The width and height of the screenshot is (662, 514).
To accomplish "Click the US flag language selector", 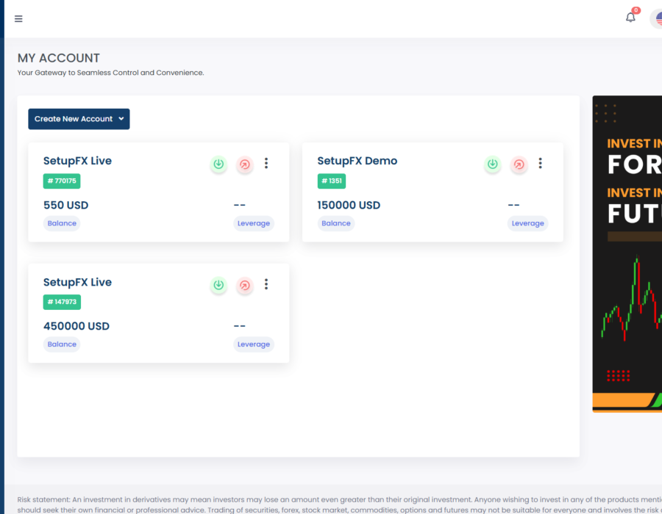I will pyautogui.click(x=656, y=19).
